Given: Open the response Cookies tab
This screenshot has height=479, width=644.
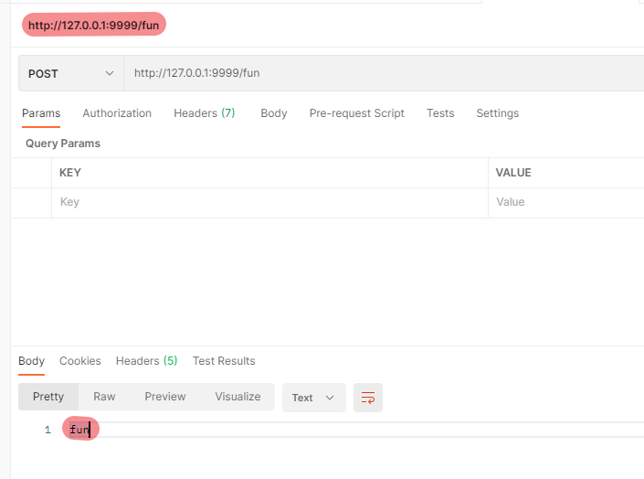Looking at the screenshot, I should [80, 361].
